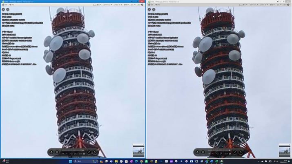Screen dimensions: 292x164
Task: Click the first round overlay button above right viewer's info text
Action: pyautogui.click(x=149, y=9)
